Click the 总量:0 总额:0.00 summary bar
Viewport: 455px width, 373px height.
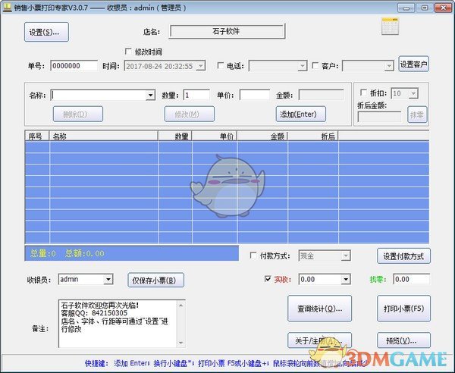tap(132, 253)
